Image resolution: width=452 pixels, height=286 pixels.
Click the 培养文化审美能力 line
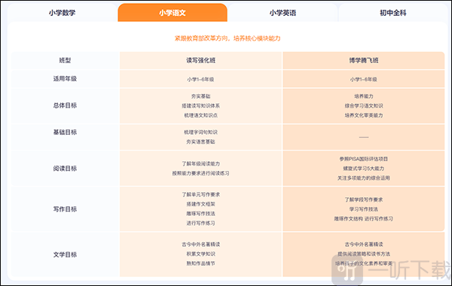364,115
